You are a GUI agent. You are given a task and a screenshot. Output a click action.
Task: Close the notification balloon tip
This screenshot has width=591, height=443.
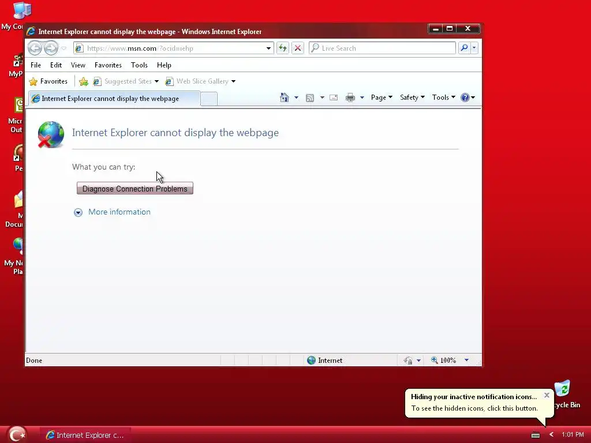pos(547,395)
